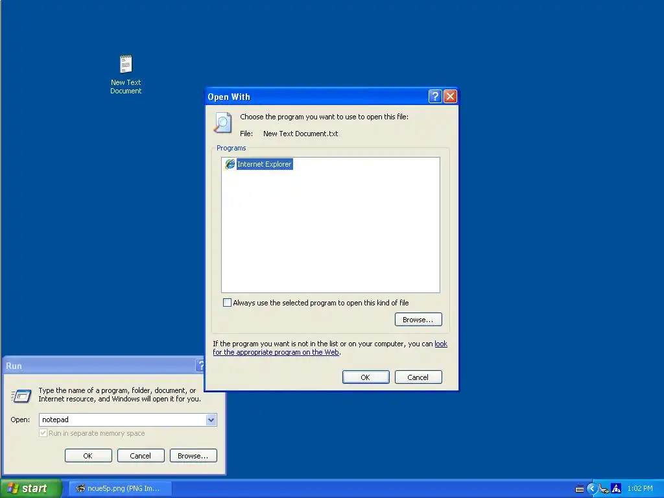Follow the look for program on Web link

(276, 352)
